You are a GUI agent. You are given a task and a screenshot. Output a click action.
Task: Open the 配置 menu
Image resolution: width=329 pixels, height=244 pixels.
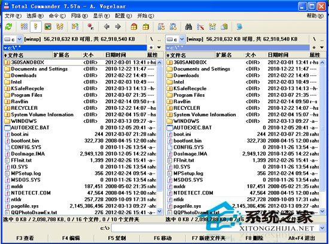(x=123, y=16)
